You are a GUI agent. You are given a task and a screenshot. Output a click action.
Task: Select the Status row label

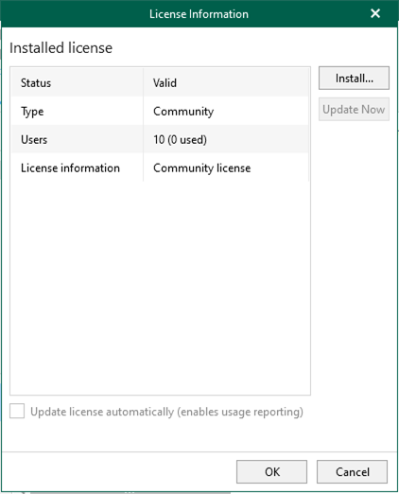(36, 83)
